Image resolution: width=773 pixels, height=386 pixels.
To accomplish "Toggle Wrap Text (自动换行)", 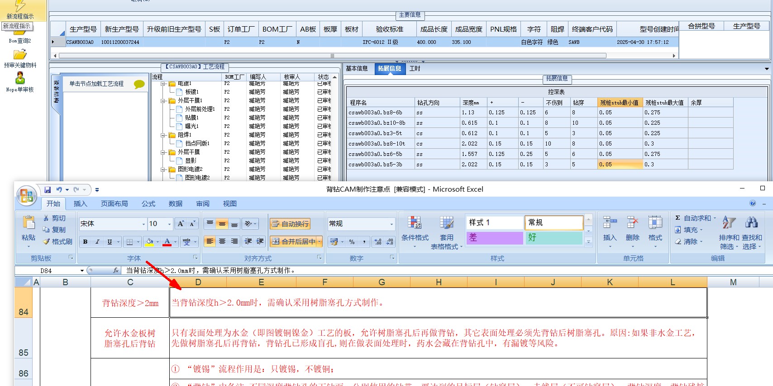I will (x=290, y=224).
